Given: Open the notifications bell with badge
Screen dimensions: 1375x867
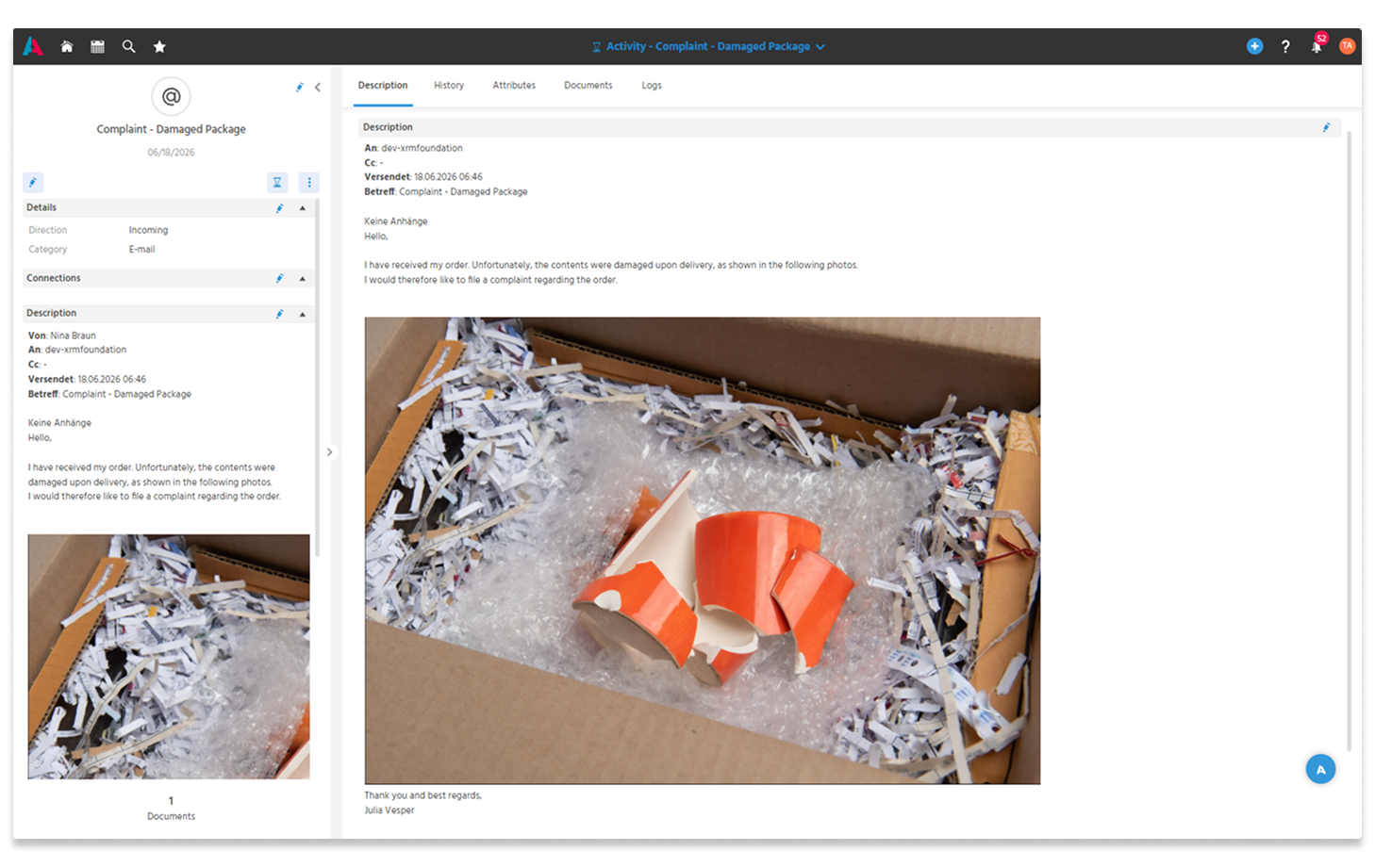Looking at the screenshot, I should click(x=1317, y=44).
